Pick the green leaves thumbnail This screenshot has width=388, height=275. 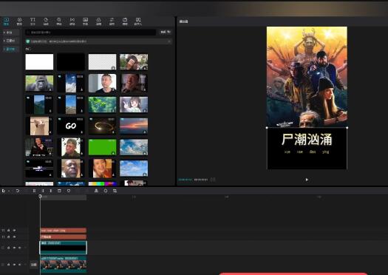coord(103,105)
